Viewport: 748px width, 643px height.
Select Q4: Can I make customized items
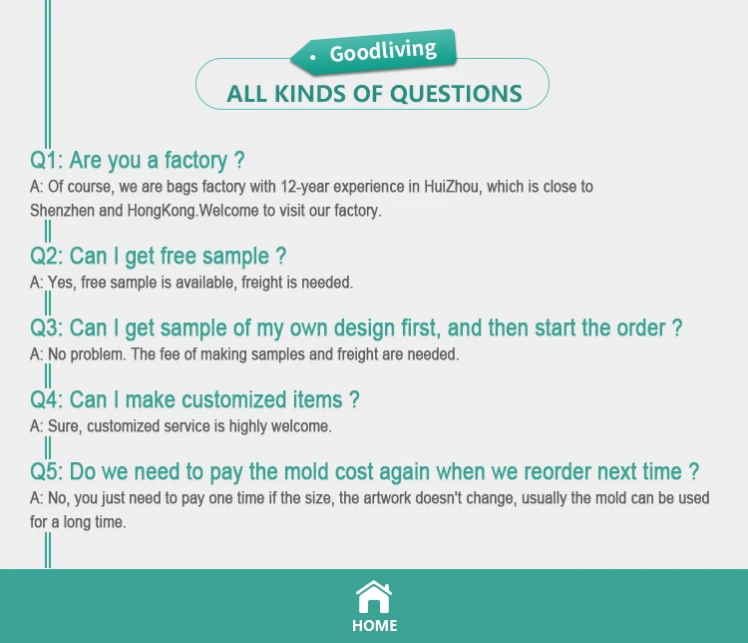194,399
